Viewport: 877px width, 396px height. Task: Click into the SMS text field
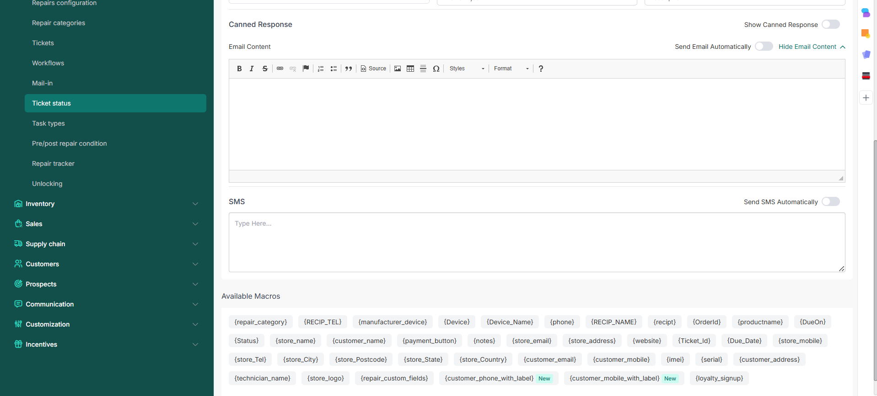[x=536, y=242]
